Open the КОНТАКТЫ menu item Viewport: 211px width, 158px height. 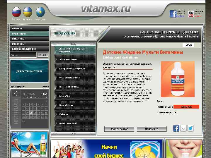pyautogui.click(x=29, y=44)
